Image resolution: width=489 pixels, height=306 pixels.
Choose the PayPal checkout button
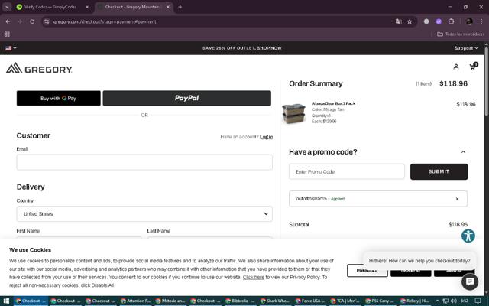click(x=186, y=98)
